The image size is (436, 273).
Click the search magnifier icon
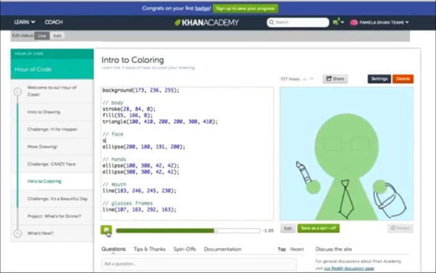(x=271, y=22)
